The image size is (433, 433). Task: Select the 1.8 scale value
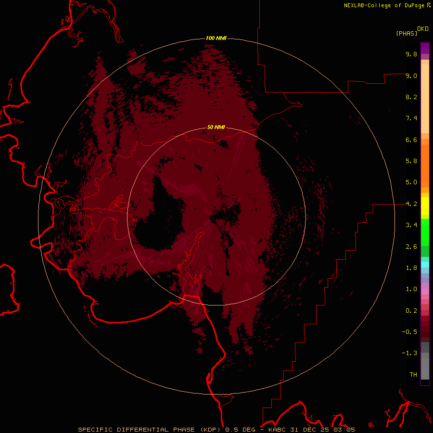click(x=411, y=268)
